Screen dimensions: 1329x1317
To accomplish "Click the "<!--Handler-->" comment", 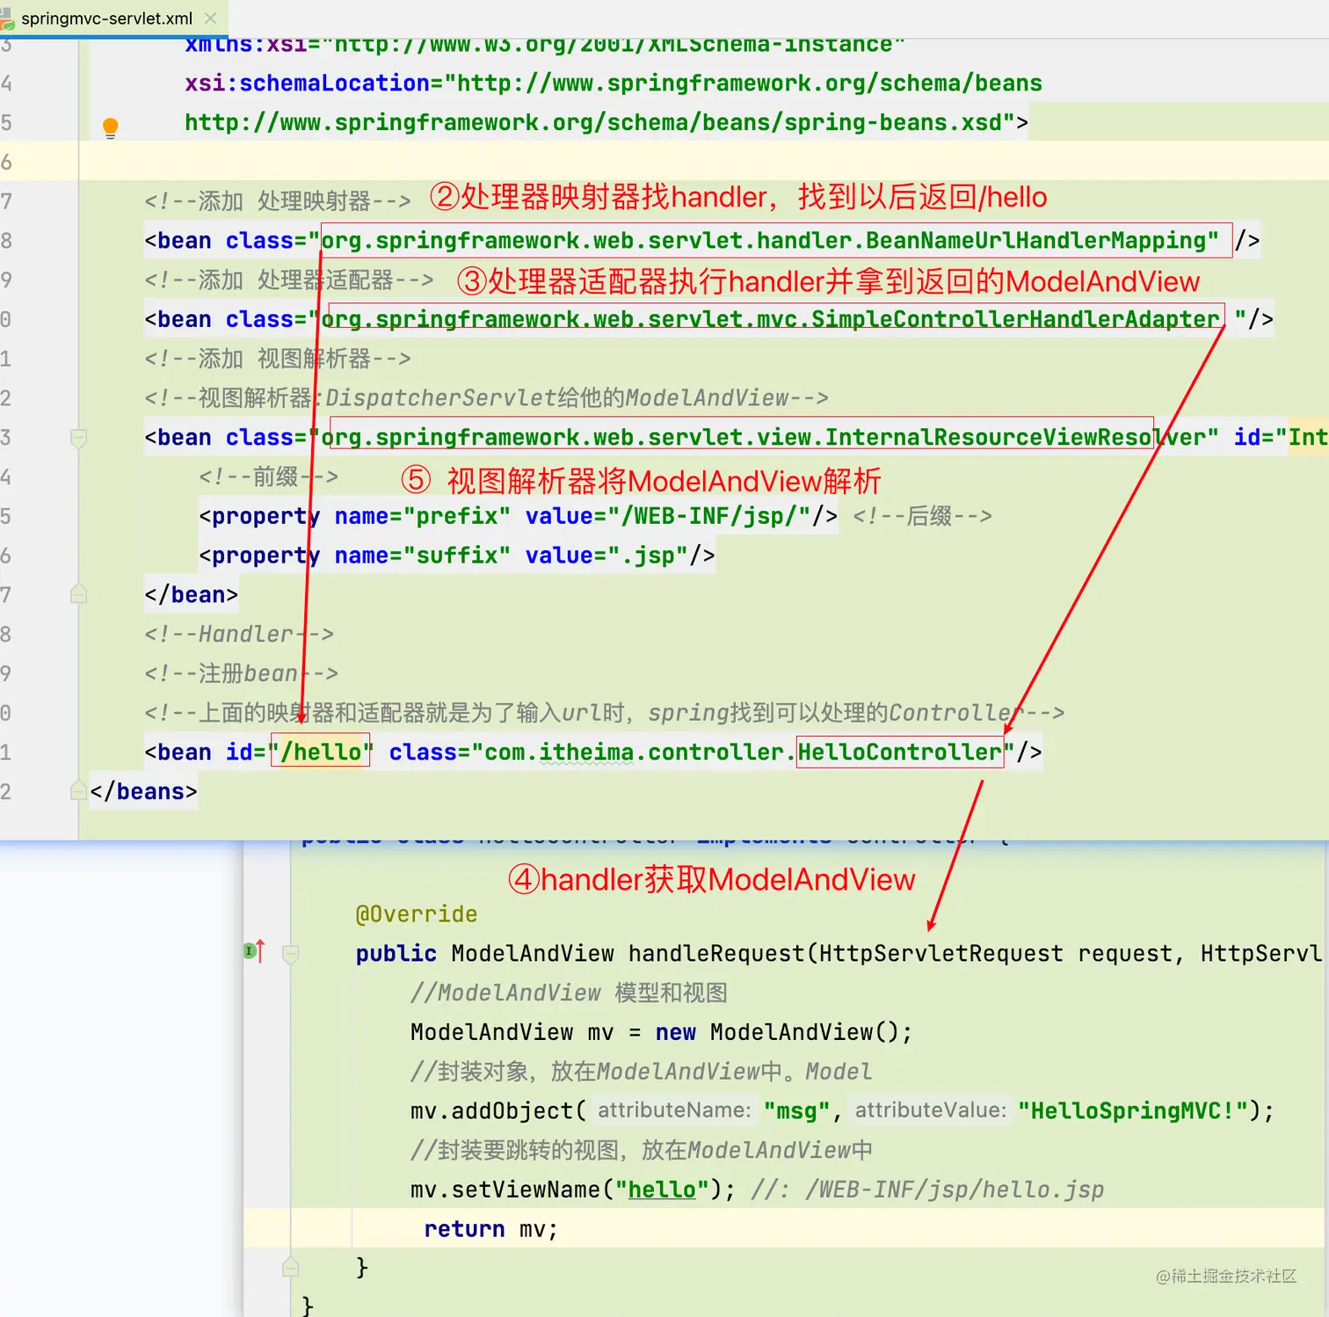I will tap(239, 634).
